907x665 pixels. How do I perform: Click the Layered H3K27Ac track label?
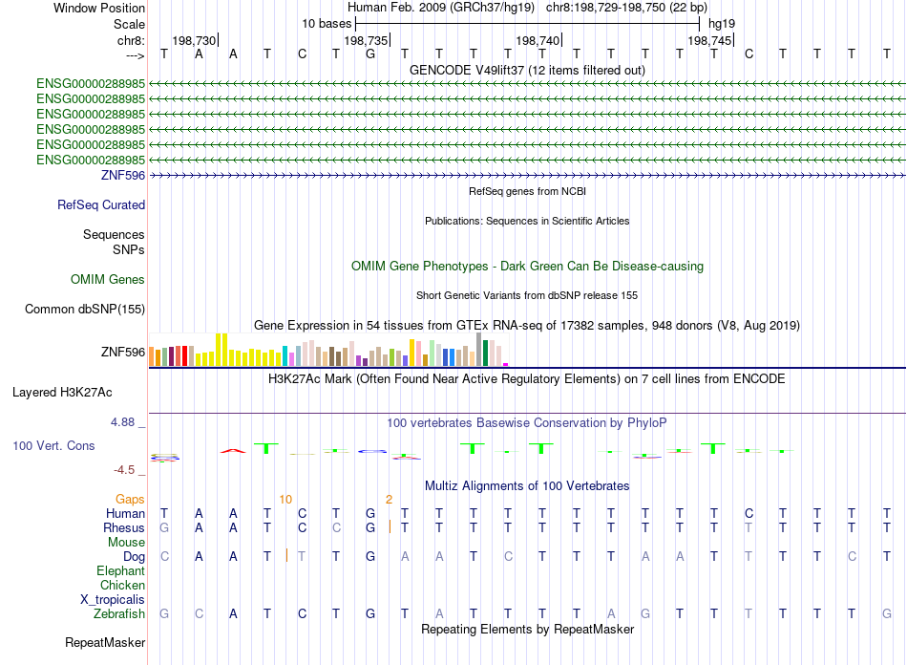(62, 393)
